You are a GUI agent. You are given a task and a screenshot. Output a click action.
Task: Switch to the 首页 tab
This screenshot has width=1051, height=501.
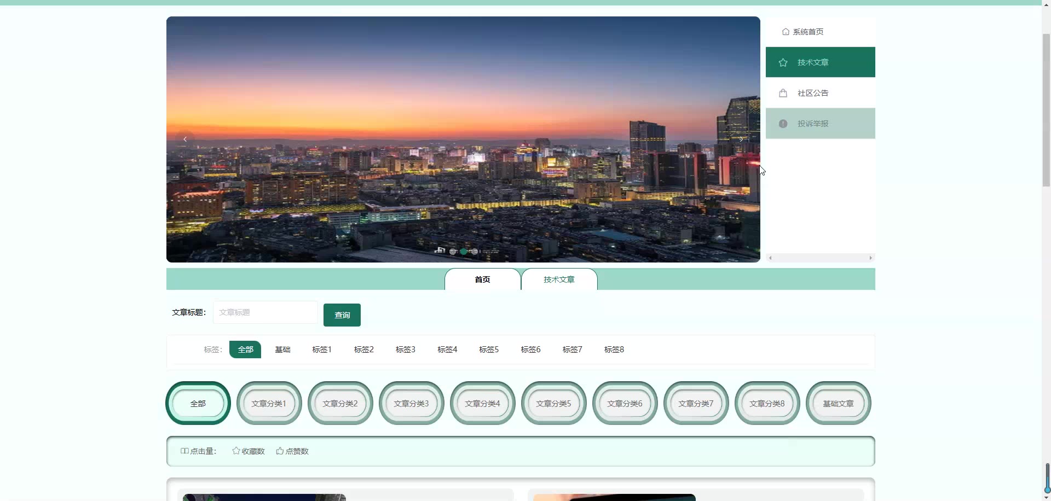482,279
